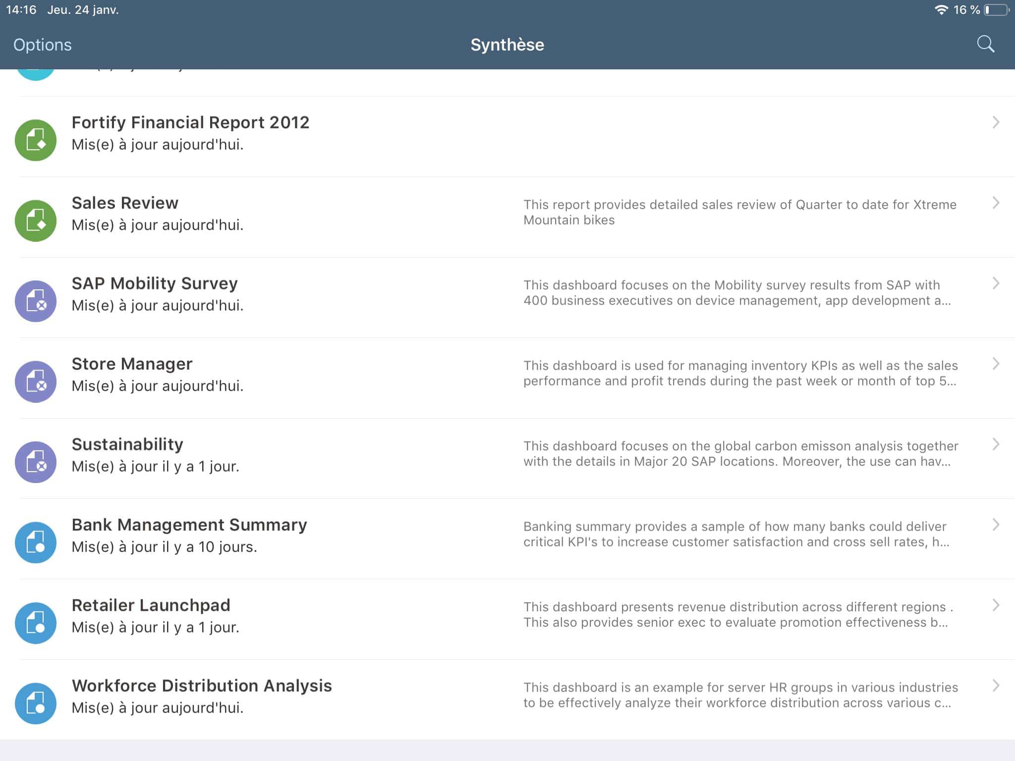Image resolution: width=1015 pixels, height=761 pixels.
Task: Open the Workforce Distribution Analysis title
Action: click(x=202, y=686)
